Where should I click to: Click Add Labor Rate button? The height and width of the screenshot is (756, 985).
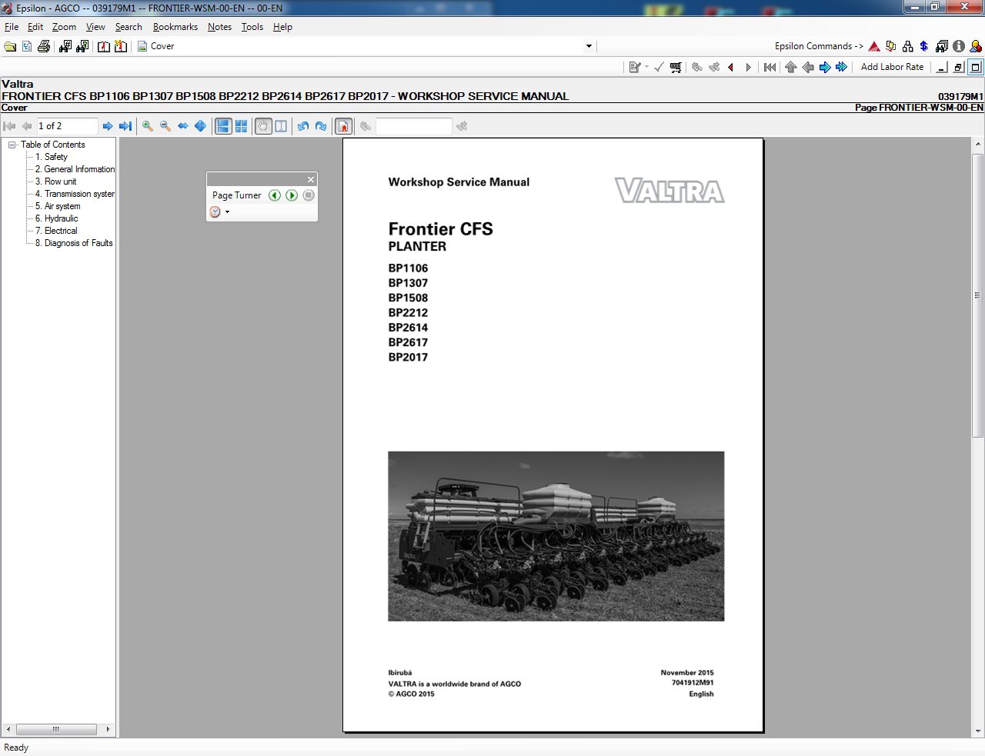892,67
